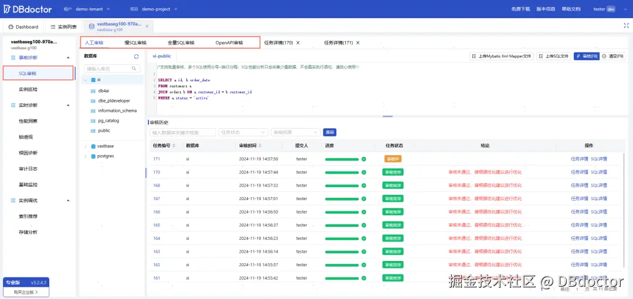Click the xi-public editor tab
Screen dimensions: 633x299
coord(162,56)
